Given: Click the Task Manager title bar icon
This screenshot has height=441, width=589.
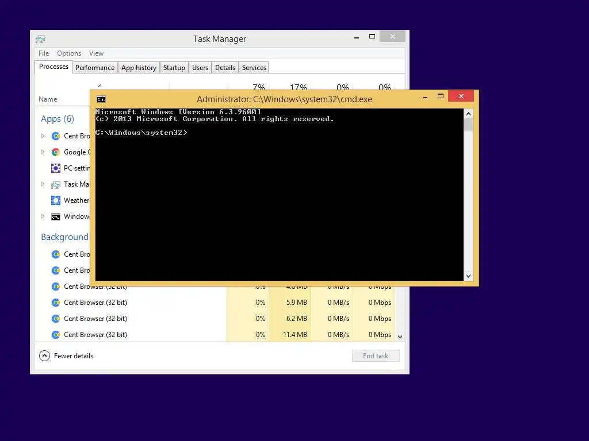Looking at the screenshot, I should pyautogui.click(x=40, y=39).
